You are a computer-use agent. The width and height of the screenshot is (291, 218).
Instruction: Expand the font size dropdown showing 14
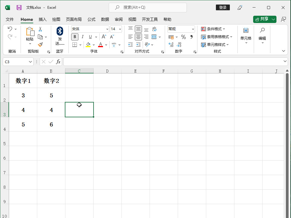(120, 29)
